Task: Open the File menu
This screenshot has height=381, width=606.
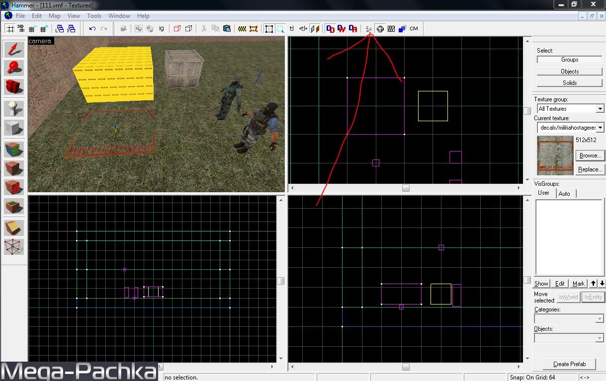Action: click(x=20, y=16)
